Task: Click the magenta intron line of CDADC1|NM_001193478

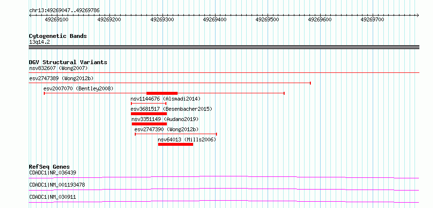Action: coord(224,189)
